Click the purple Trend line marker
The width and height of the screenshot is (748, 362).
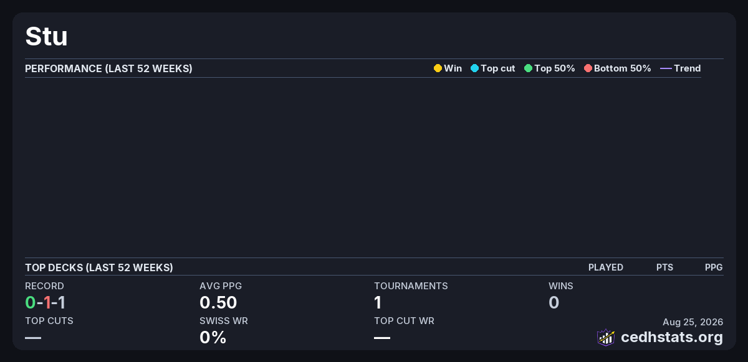click(x=666, y=68)
